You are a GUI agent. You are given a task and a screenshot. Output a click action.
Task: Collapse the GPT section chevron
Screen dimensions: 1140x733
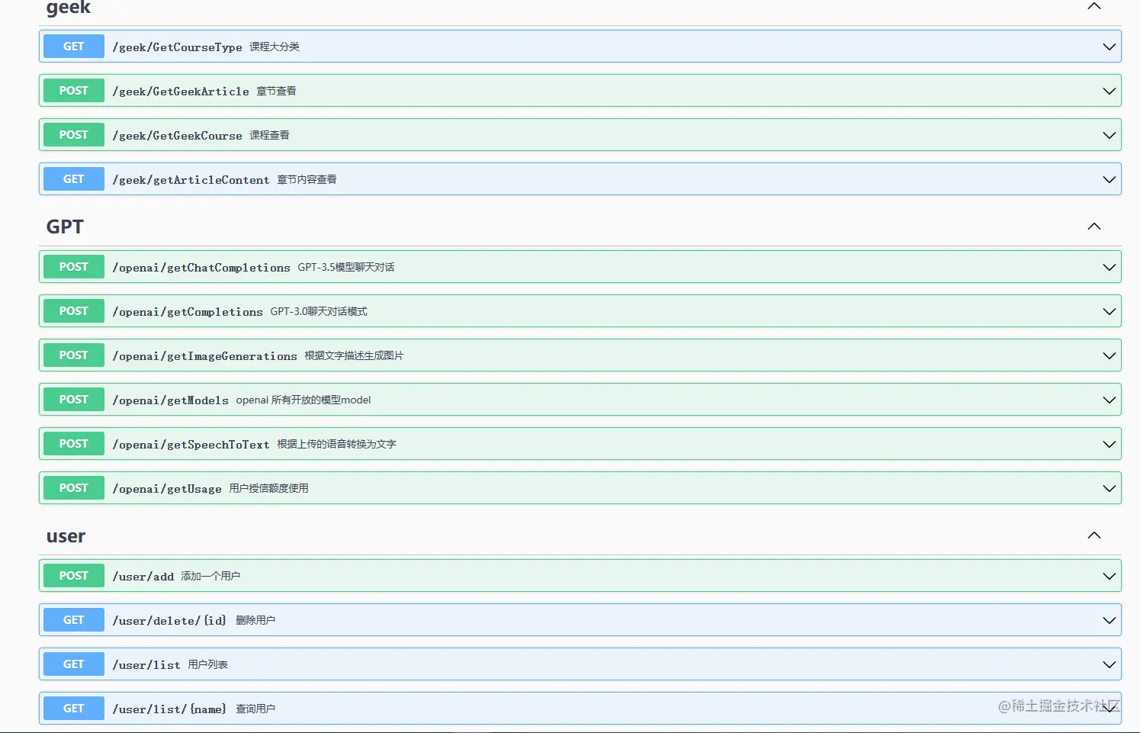click(x=1093, y=227)
